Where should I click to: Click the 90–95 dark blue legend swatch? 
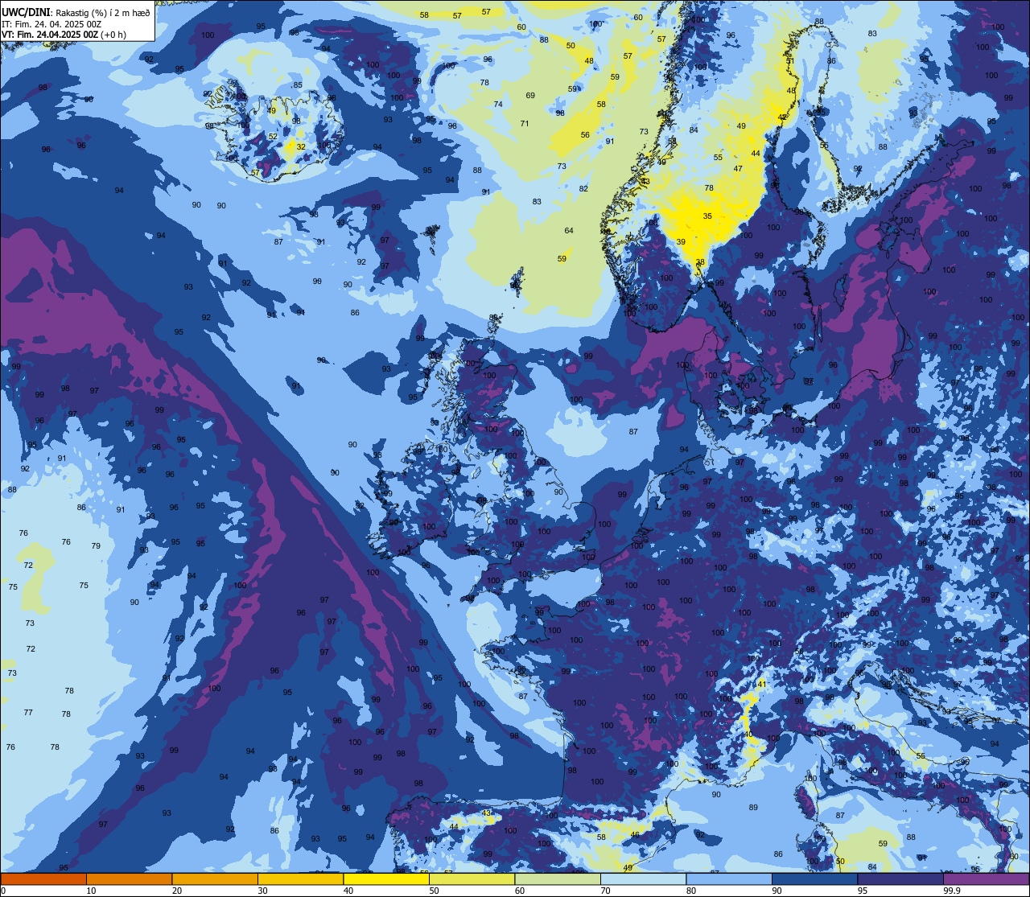coord(814,878)
